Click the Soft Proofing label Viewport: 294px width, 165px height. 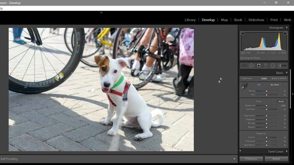pyautogui.click(x=9, y=159)
